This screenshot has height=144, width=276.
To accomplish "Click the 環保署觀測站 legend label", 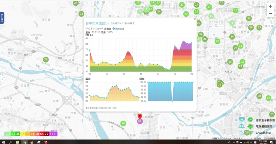I will 264,126.
